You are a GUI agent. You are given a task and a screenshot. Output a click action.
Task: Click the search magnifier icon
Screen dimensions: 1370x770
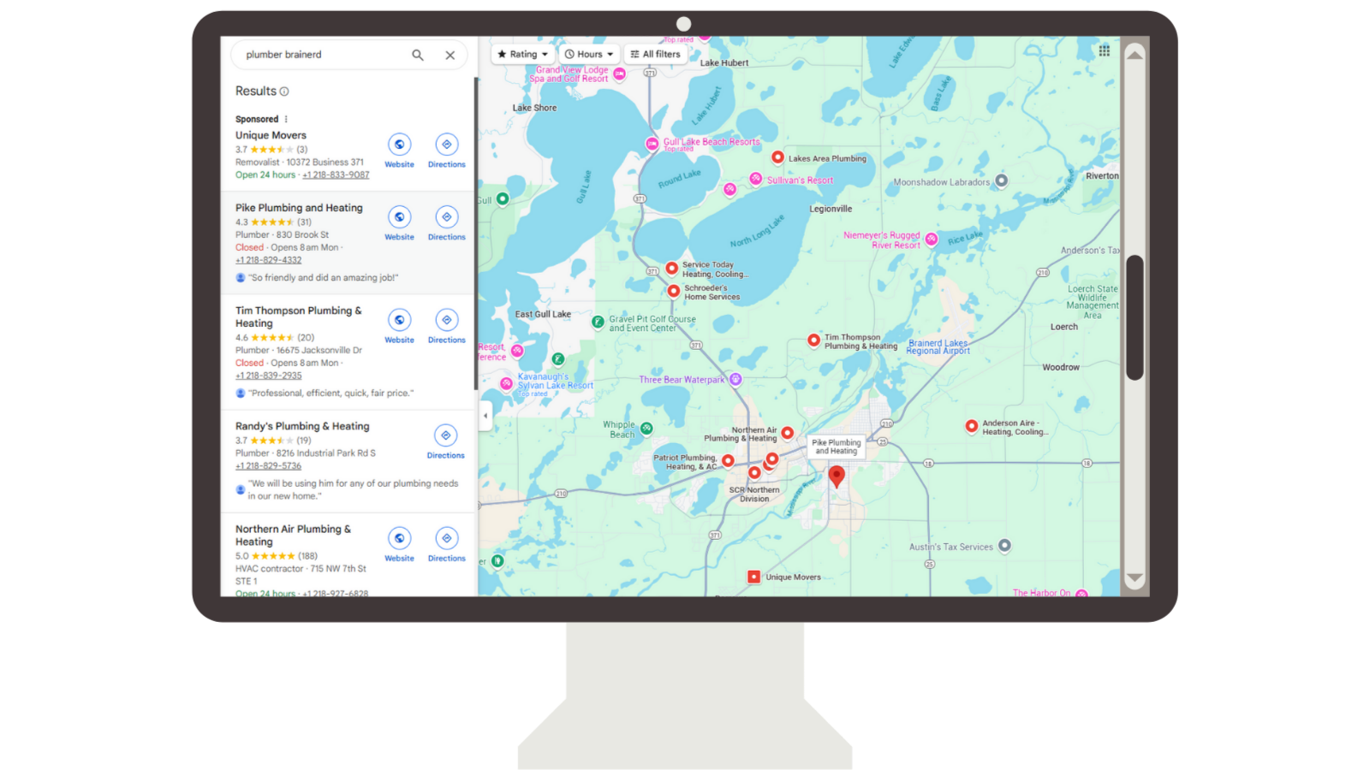click(x=418, y=55)
